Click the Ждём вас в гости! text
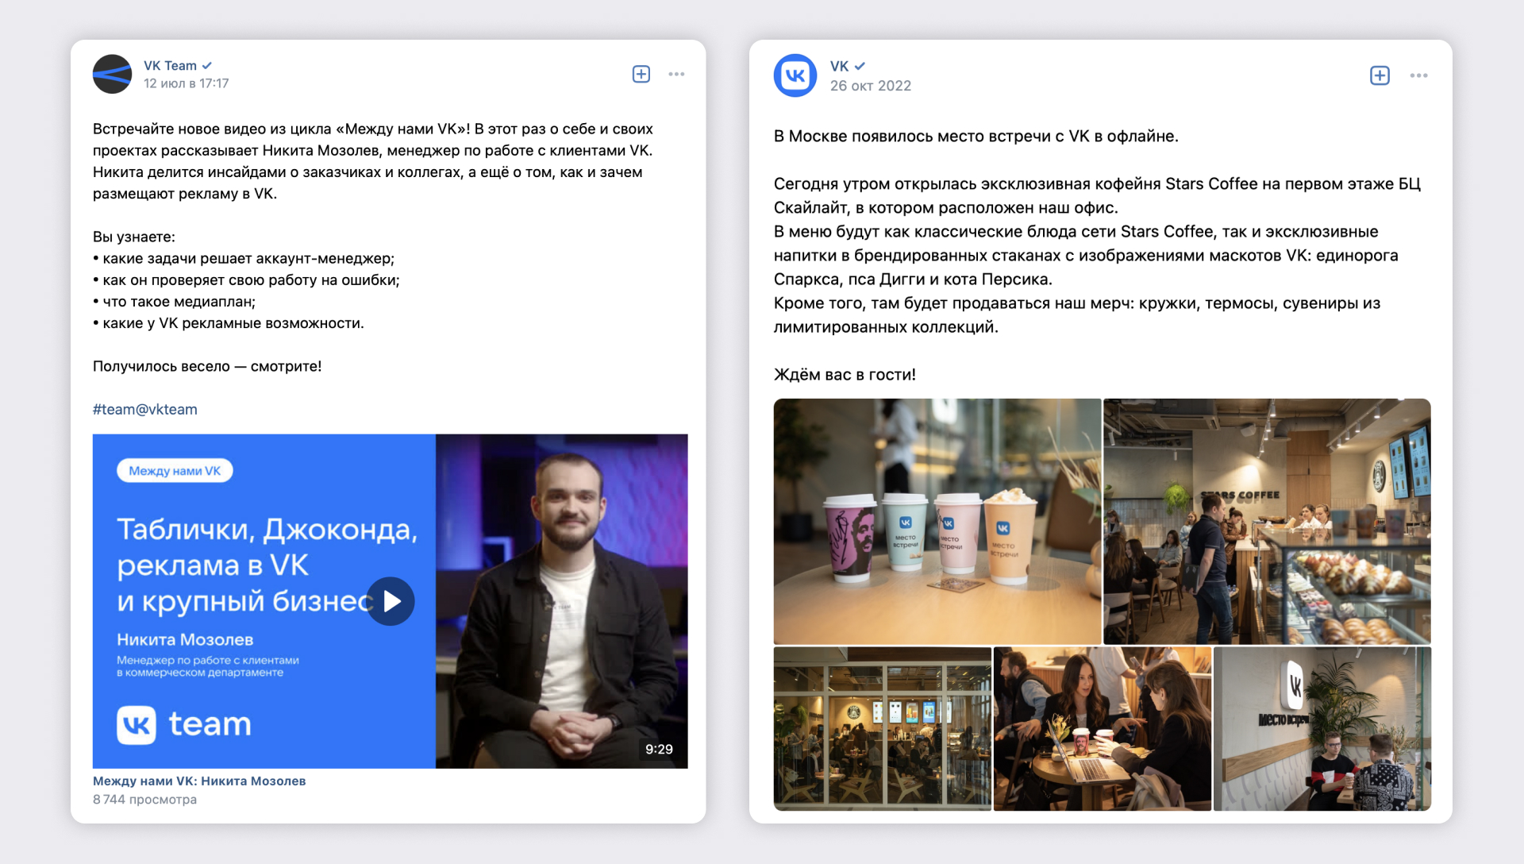 [845, 374]
